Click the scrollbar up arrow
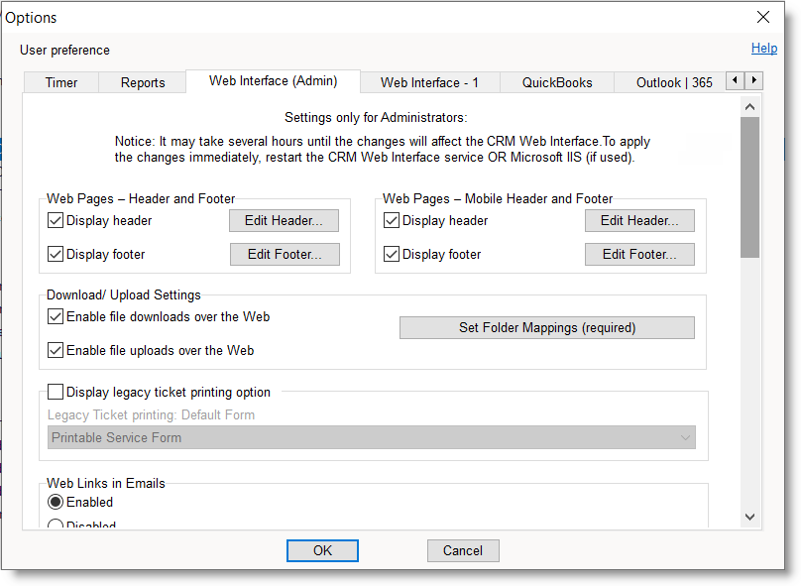 click(749, 106)
